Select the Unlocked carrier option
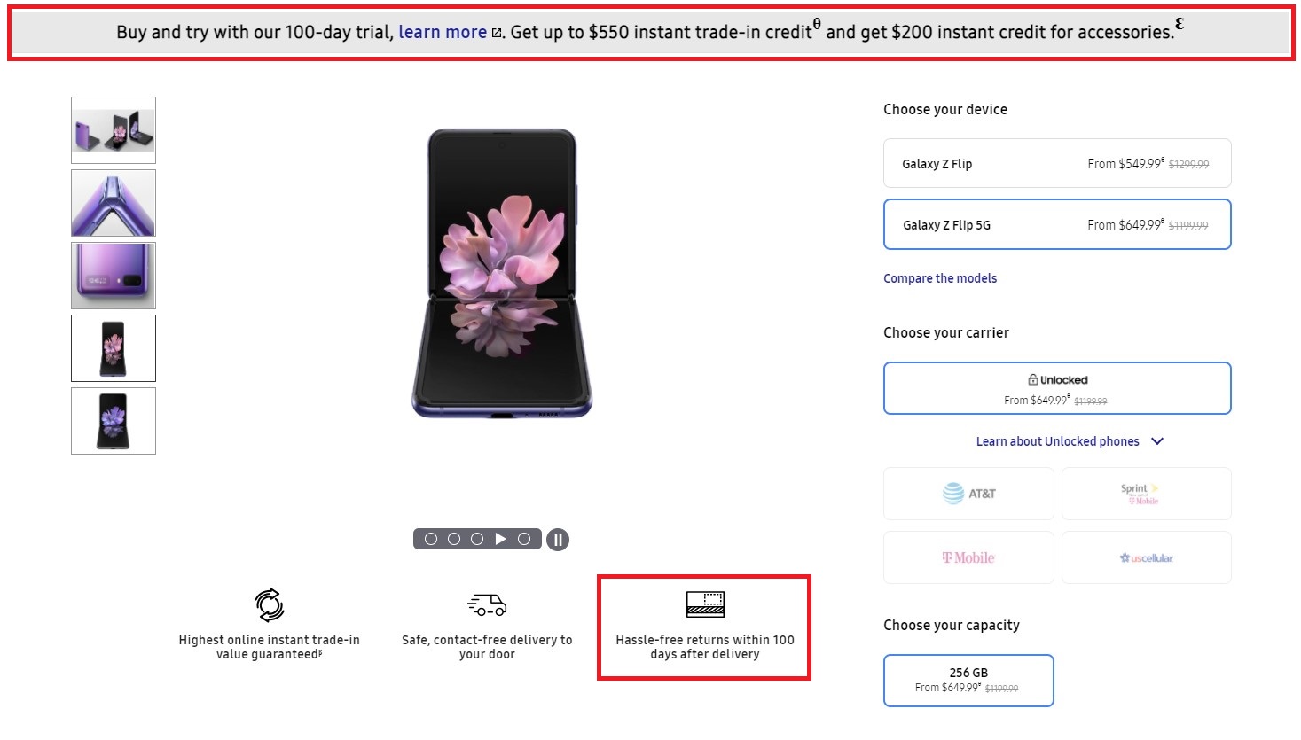 click(x=1056, y=388)
